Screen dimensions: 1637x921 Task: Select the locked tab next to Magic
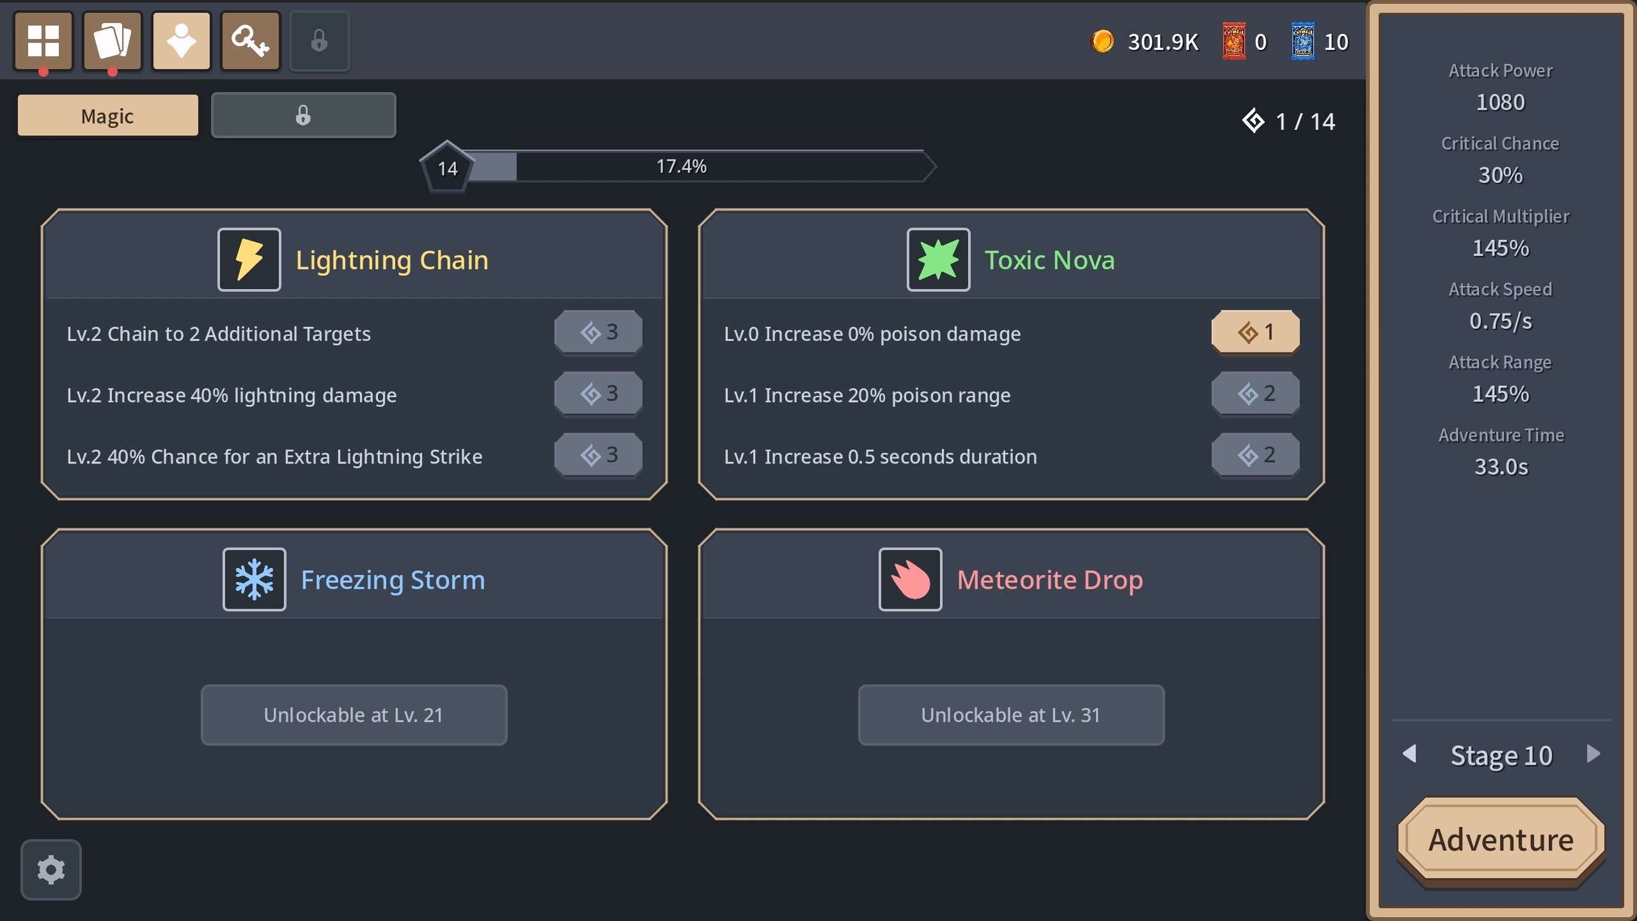click(304, 116)
